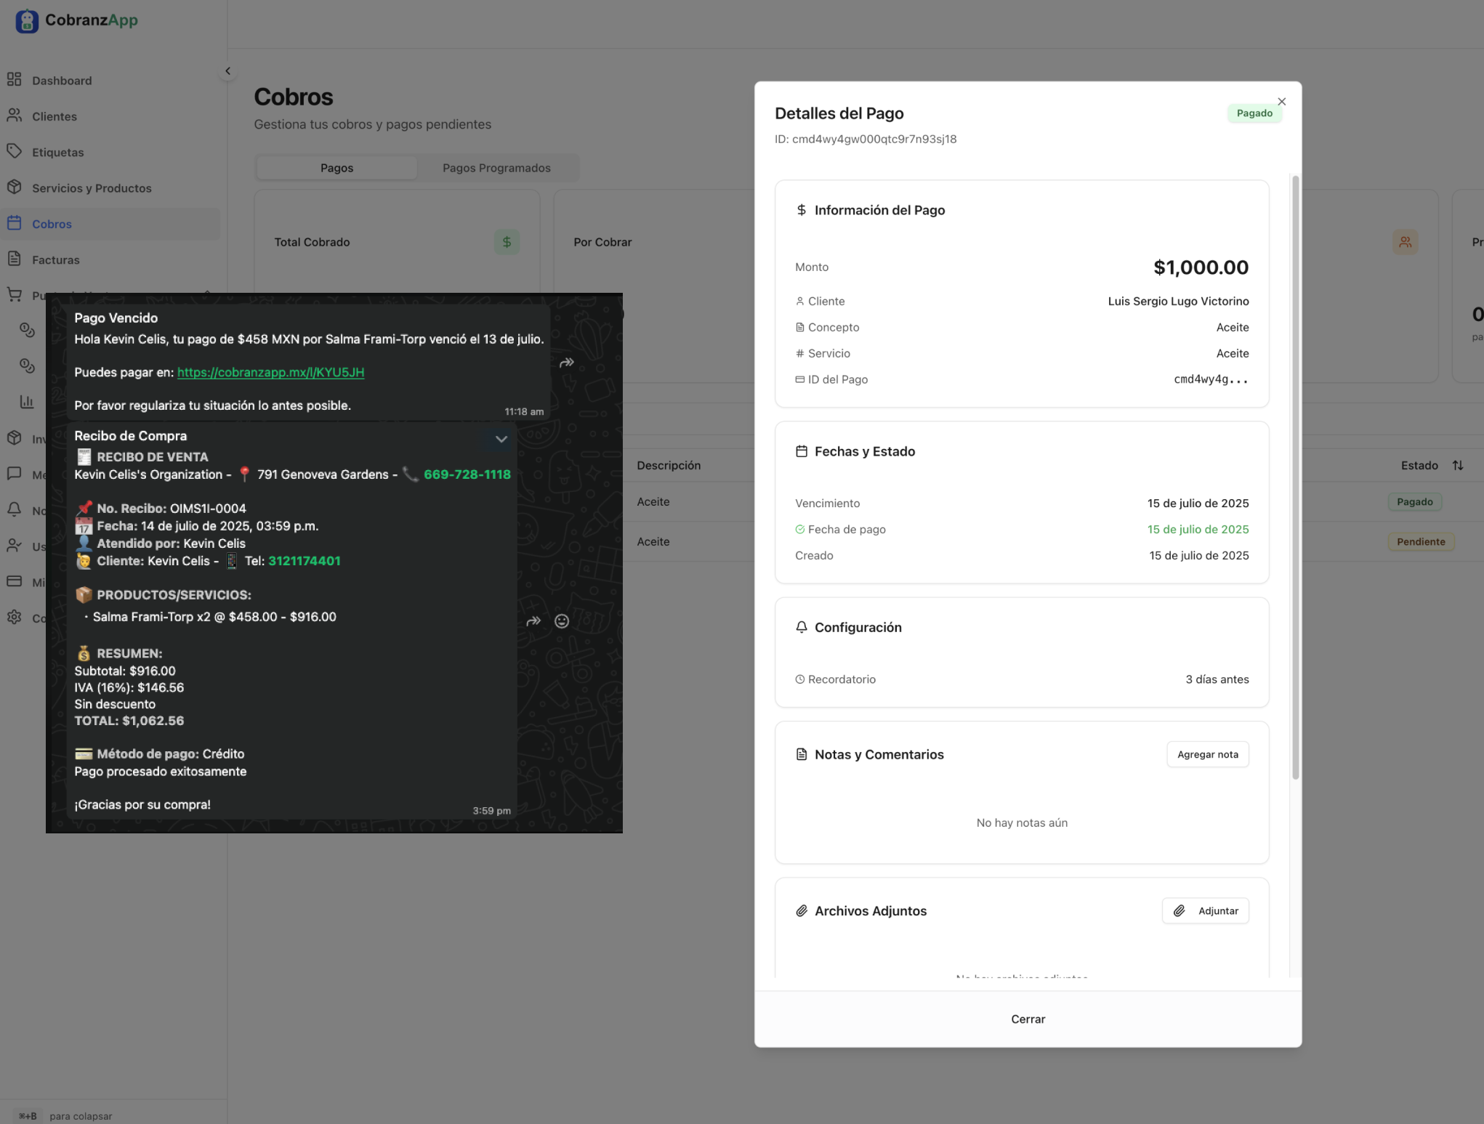The height and width of the screenshot is (1124, 1484).
Task: Click the payment details dialog scrollbar
Action: [1295, 477]
